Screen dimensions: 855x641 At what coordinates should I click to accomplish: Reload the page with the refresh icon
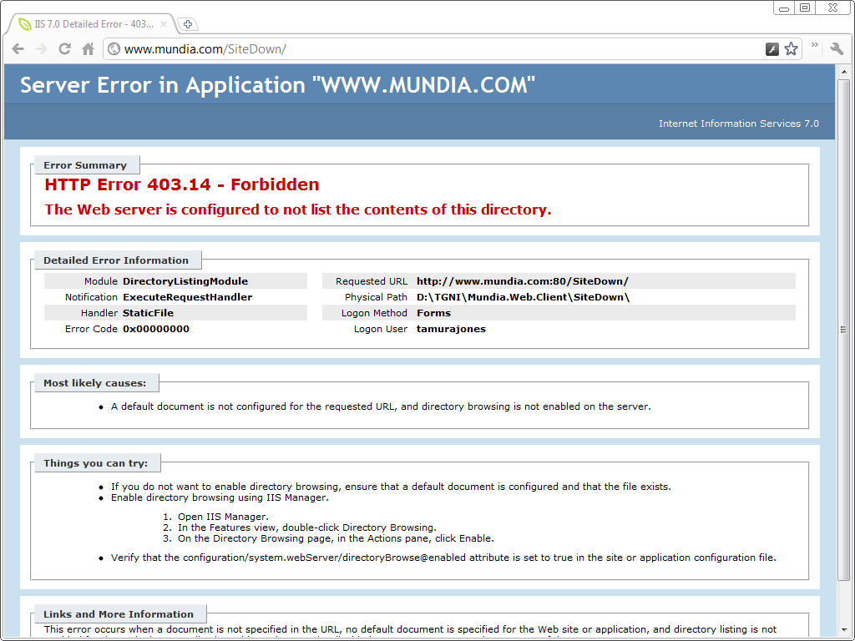tap(65, 49)
